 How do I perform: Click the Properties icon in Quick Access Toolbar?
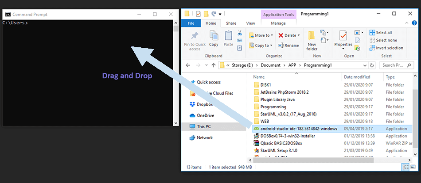click(198, 14)
